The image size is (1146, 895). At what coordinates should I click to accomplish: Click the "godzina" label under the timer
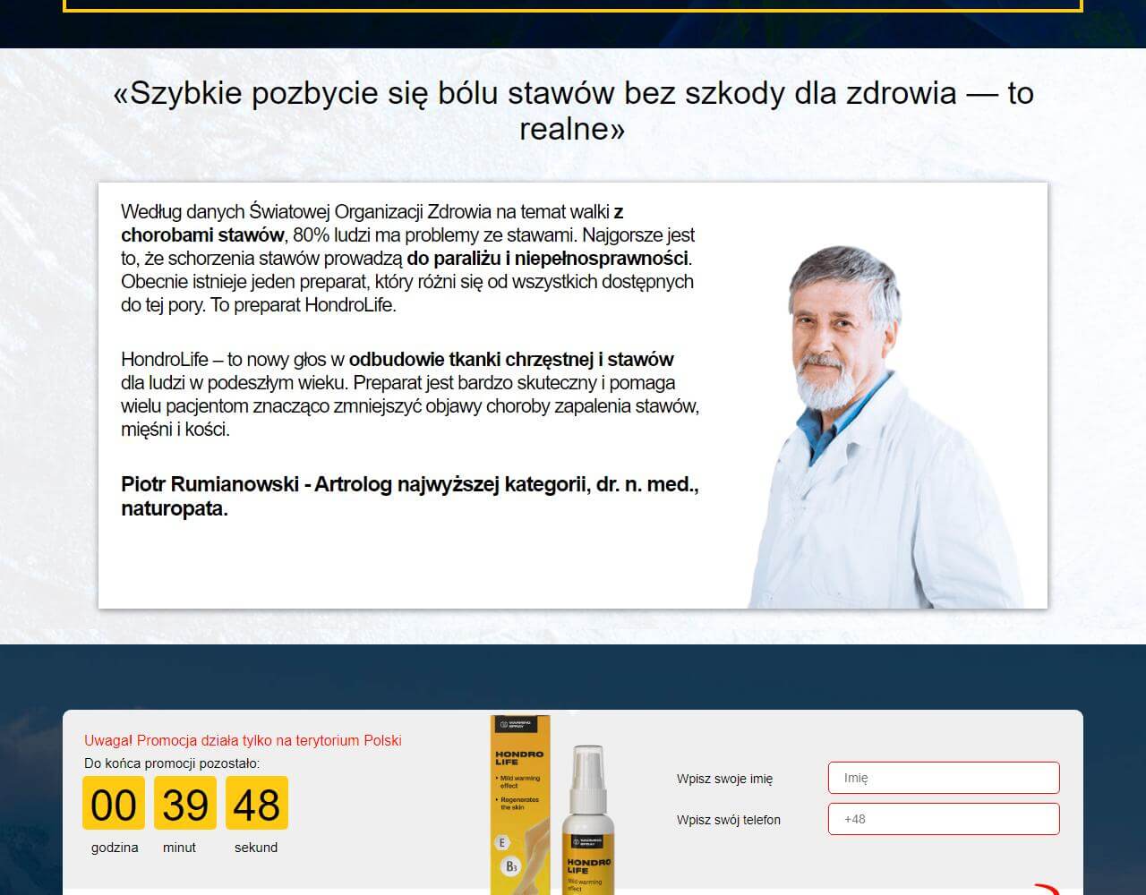click(115, 848)
